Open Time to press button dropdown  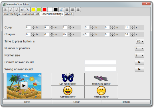140,41
